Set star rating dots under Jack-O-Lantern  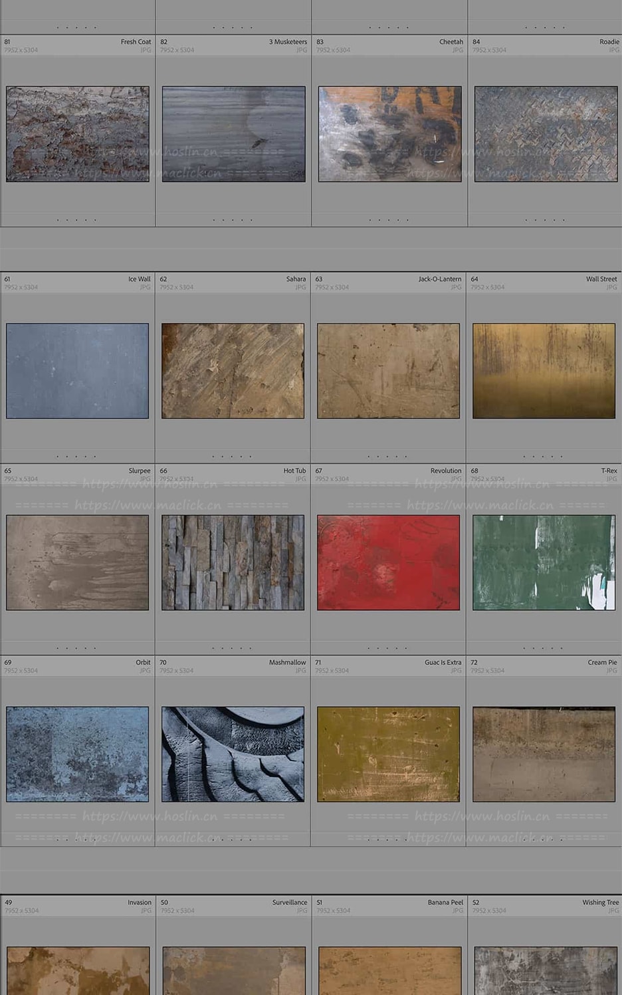point(387,457)
